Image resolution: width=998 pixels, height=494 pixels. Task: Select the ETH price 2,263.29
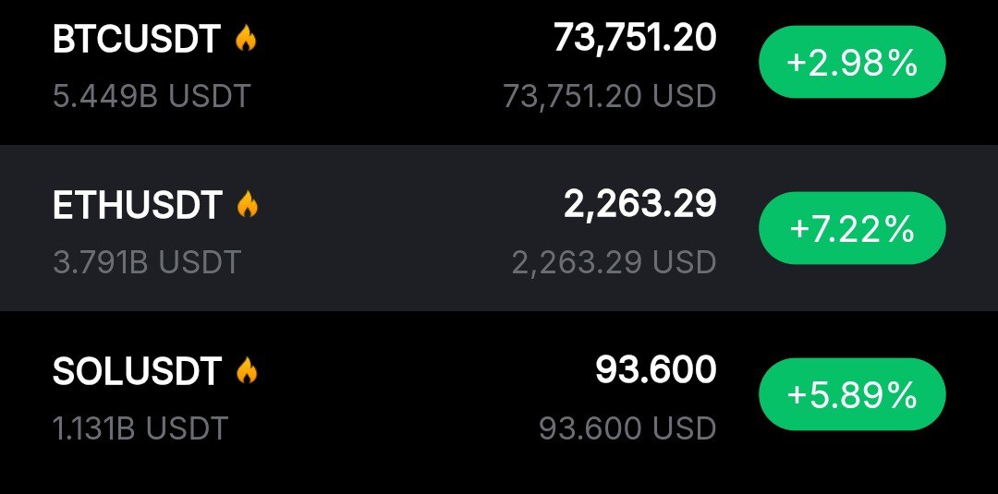click(x=639, y=204)
